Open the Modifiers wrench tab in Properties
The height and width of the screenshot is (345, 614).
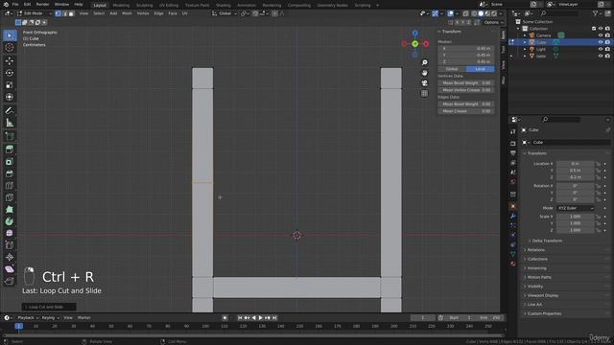coord(513,216)
